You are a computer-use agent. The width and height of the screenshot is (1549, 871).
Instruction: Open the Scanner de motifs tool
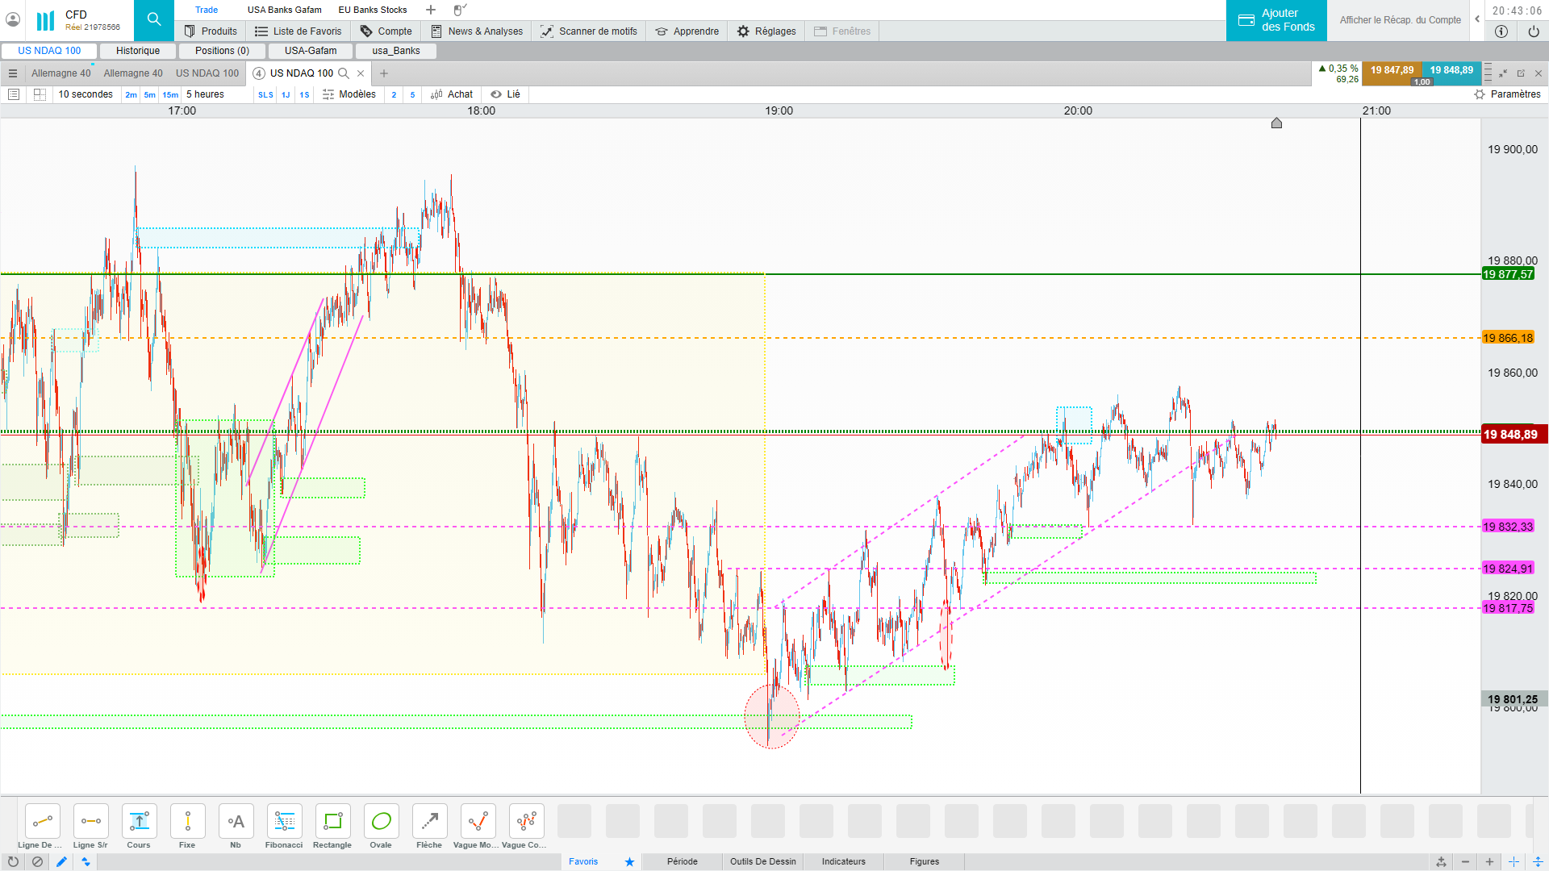coord(589,31)
